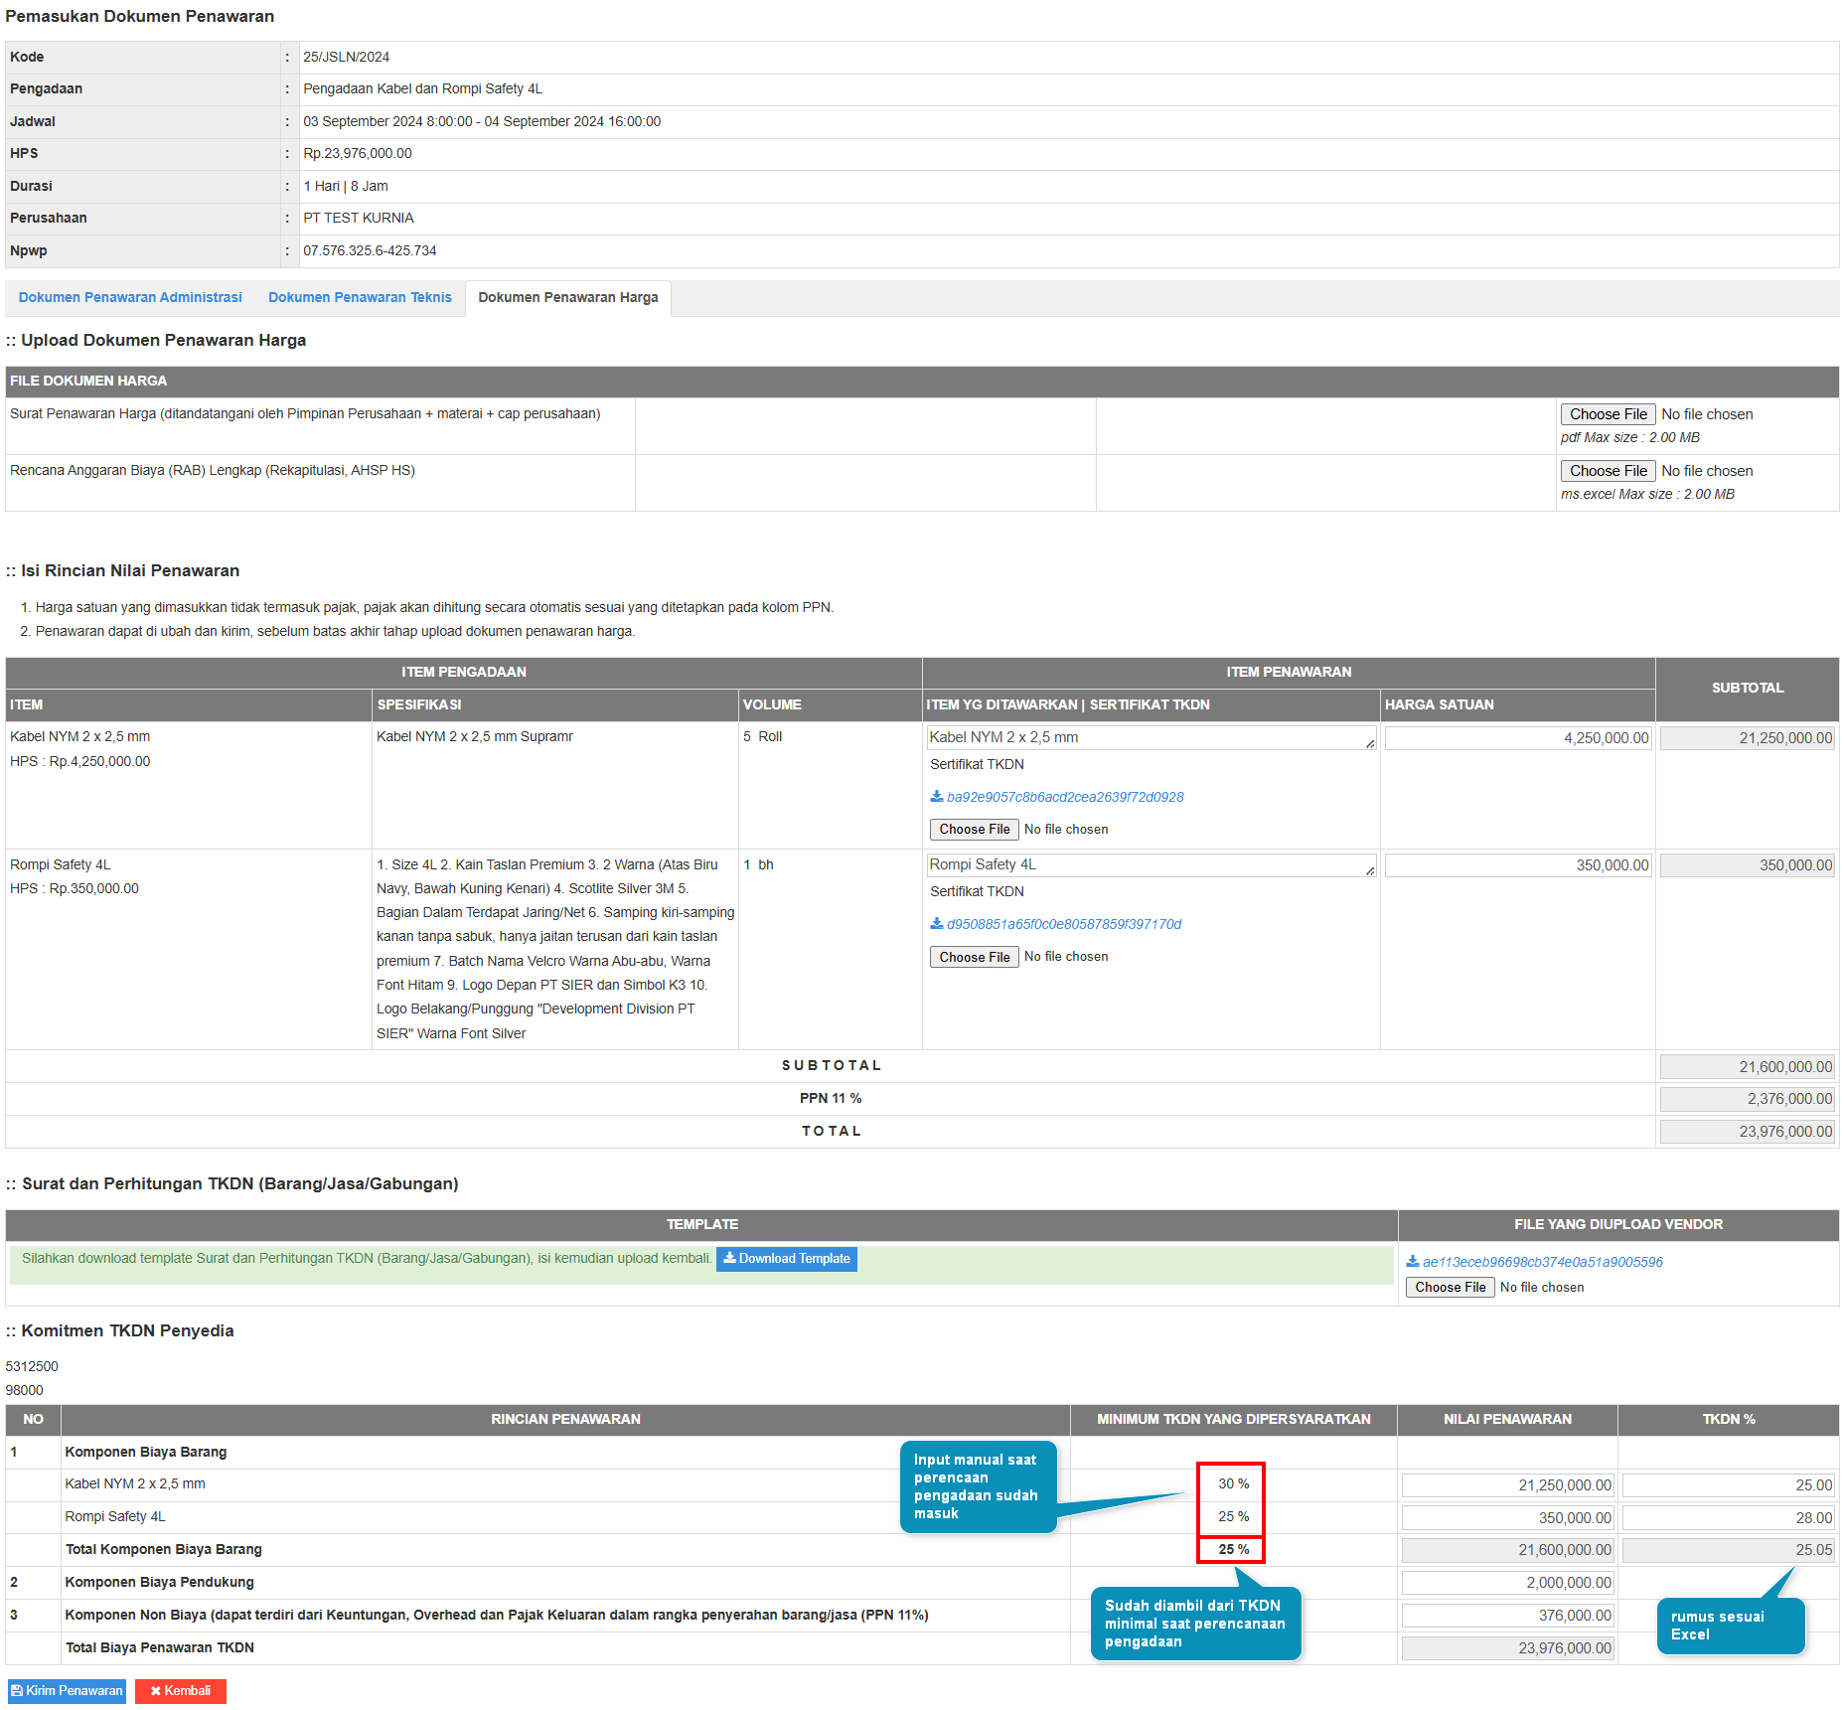Submit with Kirim Penawaran button
Image resolution: width=1844 pixels, height=1710 pixels.
pyautogui.click(x=67, y=1691)
